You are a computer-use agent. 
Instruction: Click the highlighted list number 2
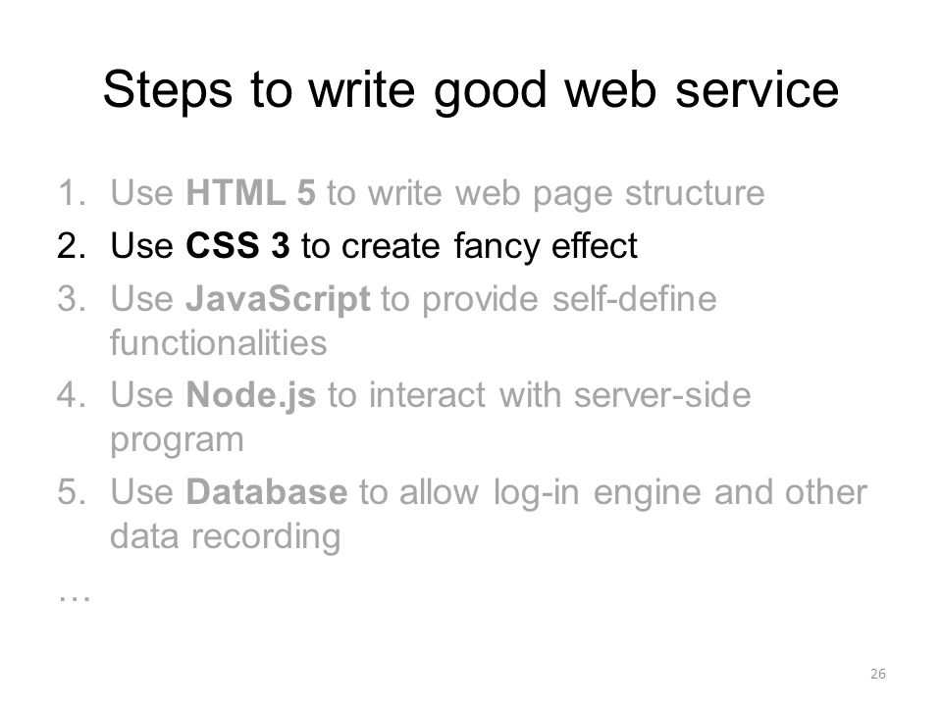pos(73,246)
